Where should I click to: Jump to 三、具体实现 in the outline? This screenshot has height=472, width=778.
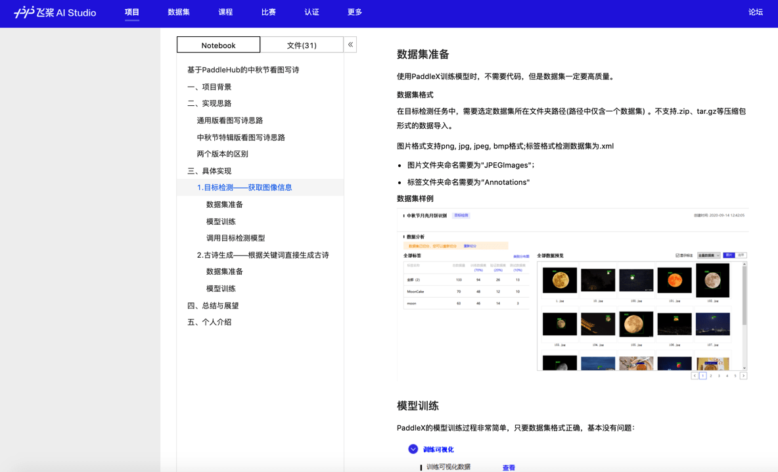pyautogui.click(x=210, y=171)
